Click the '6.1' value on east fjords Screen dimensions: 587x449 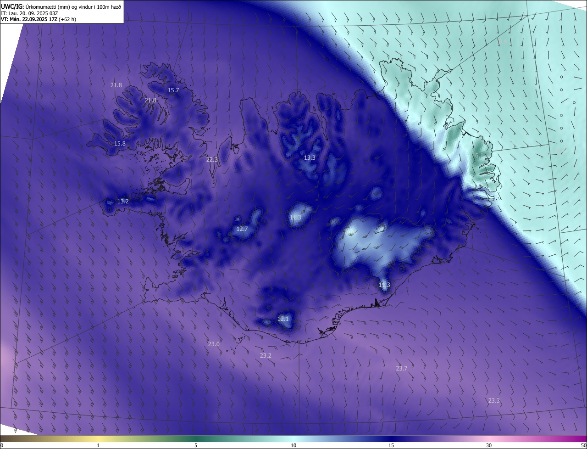[x=479, y=155]
